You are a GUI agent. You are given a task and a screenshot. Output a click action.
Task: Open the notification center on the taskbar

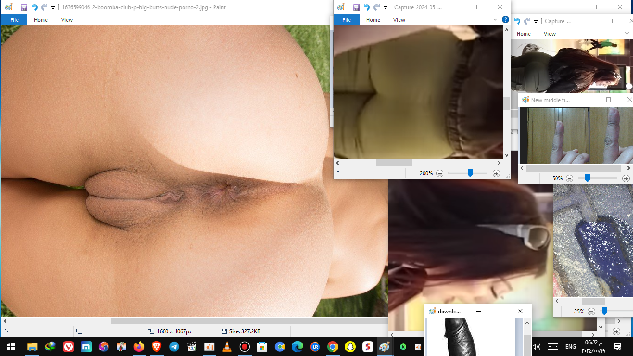pos(618,347)
